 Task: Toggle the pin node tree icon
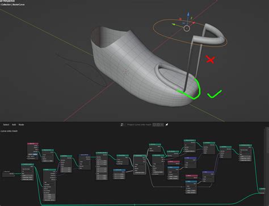(167, 125)
